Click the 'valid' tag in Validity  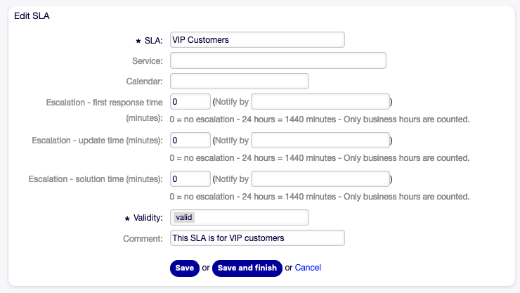(184, 218)
